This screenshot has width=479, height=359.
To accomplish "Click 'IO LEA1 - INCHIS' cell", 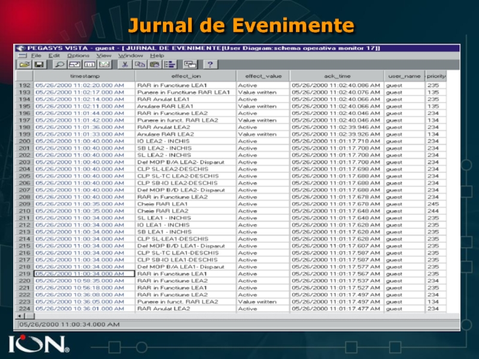I will pos(186,225).
